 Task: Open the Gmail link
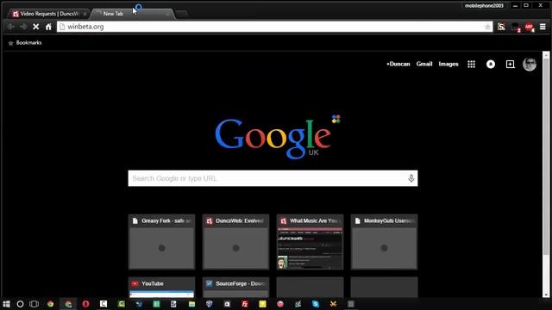coord(424,64)
